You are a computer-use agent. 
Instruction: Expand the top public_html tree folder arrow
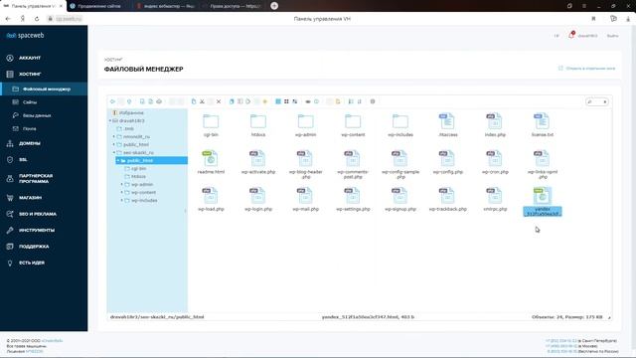[x=114, y=145]
